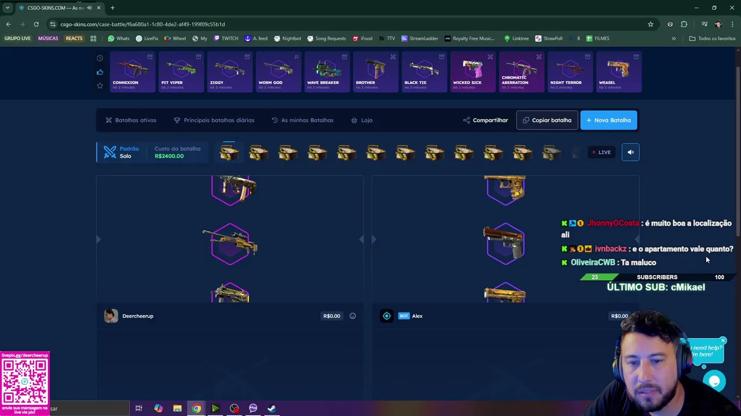
Task: Click the Compartilhar share button
Action: pos(485,120)
